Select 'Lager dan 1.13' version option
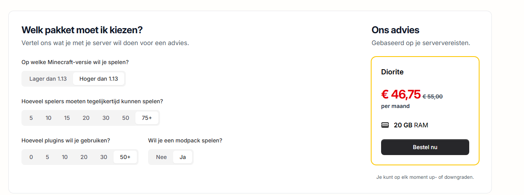Image resolution: width=524 pixels, height=195 pixels. 48,79
